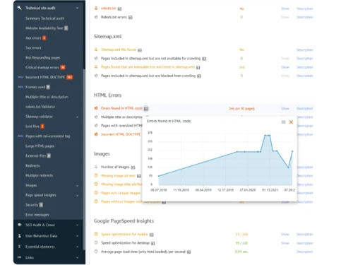Image resolution: width=353 pixels, height=265 pixels.
Task: Click Show link for Speed optimization for desktop
Action: 285,243
